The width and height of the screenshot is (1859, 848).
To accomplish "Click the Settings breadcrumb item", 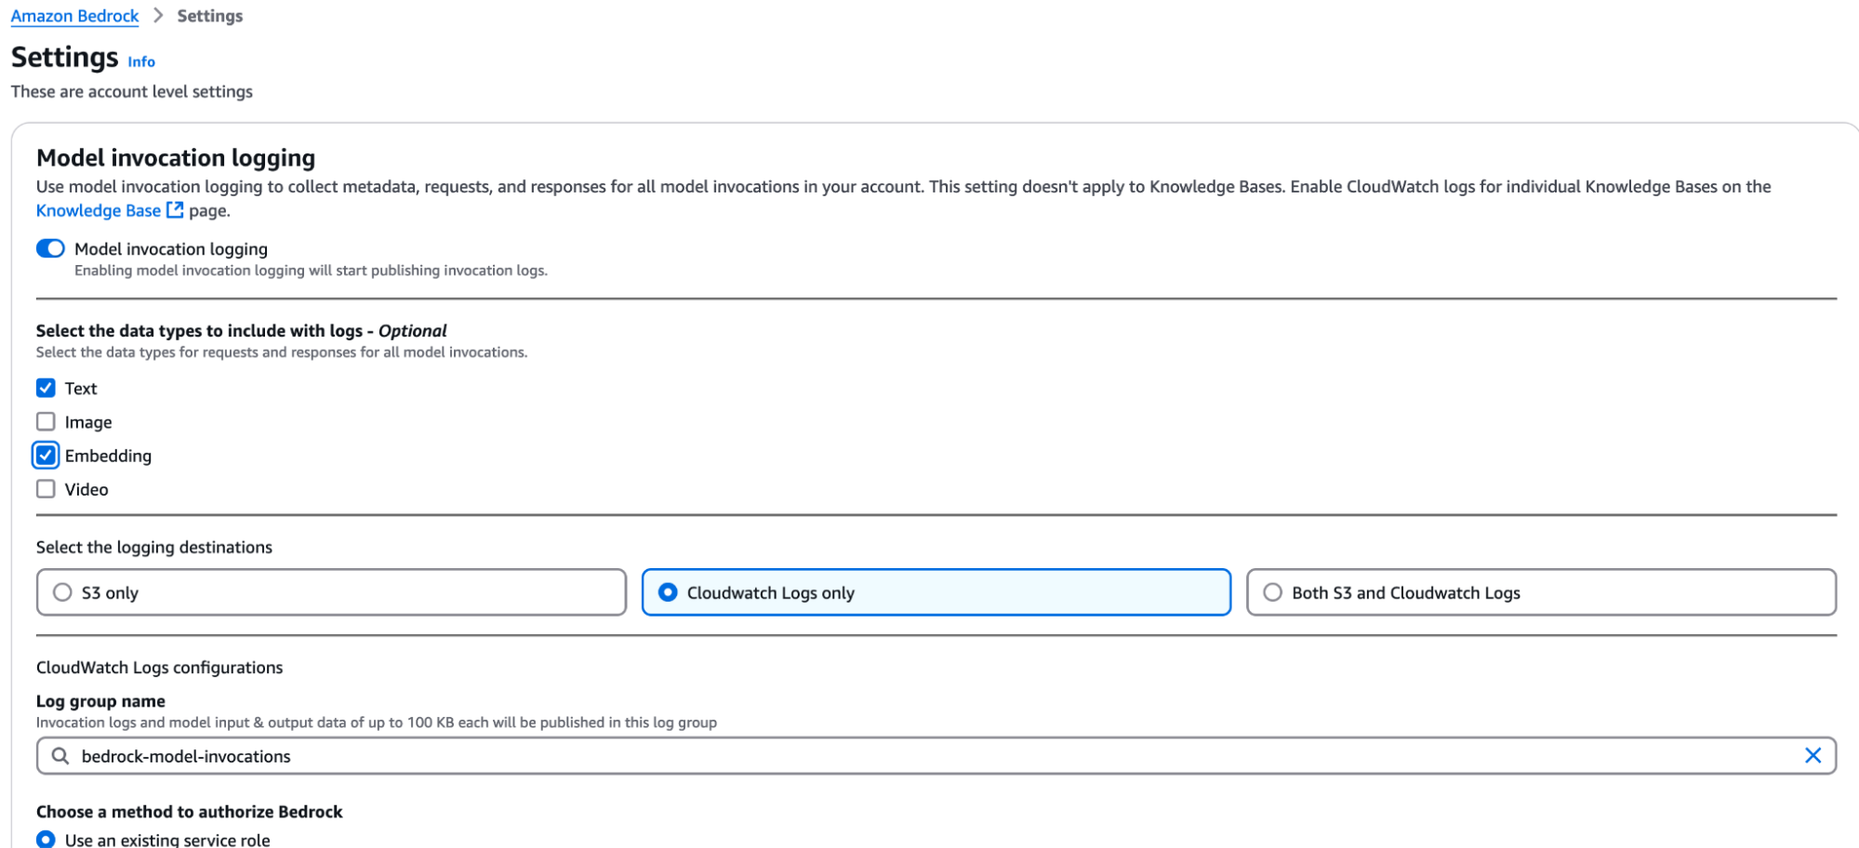I will coord(209,16).
